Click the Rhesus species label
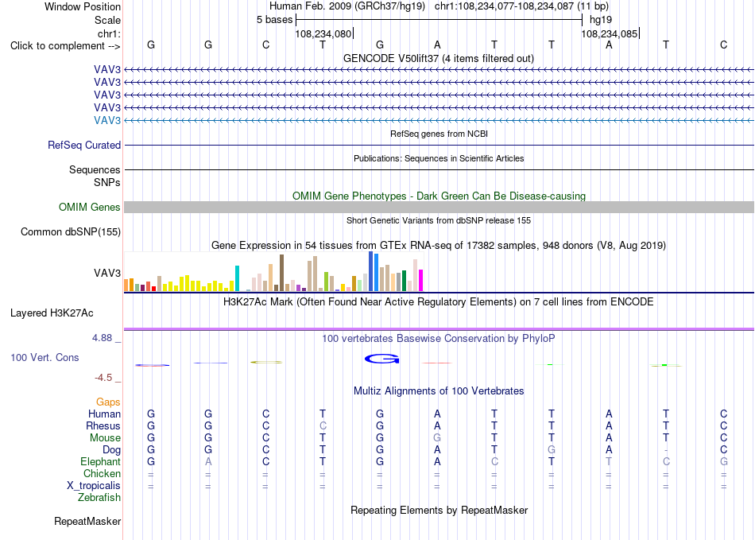This screenshot has width=755, height=540. (103, 425)
